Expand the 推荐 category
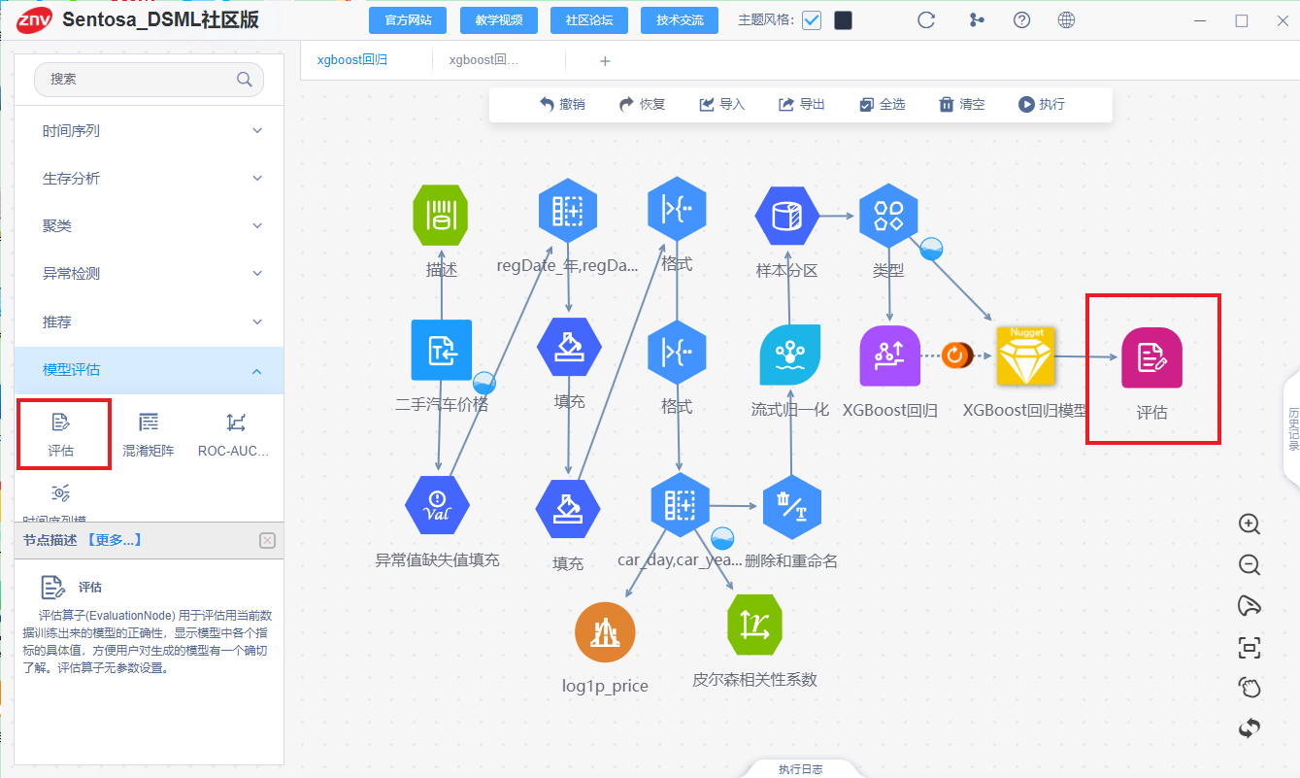 pos(150,321)
